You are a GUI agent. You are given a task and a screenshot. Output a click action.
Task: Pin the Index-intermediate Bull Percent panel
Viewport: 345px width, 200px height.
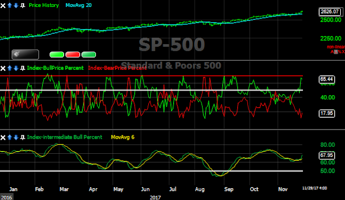[x=23, y=138]
